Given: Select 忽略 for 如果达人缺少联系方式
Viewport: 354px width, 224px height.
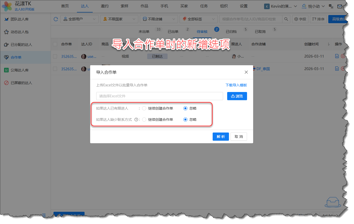Looking at the screenshot, I should [185, 120].
